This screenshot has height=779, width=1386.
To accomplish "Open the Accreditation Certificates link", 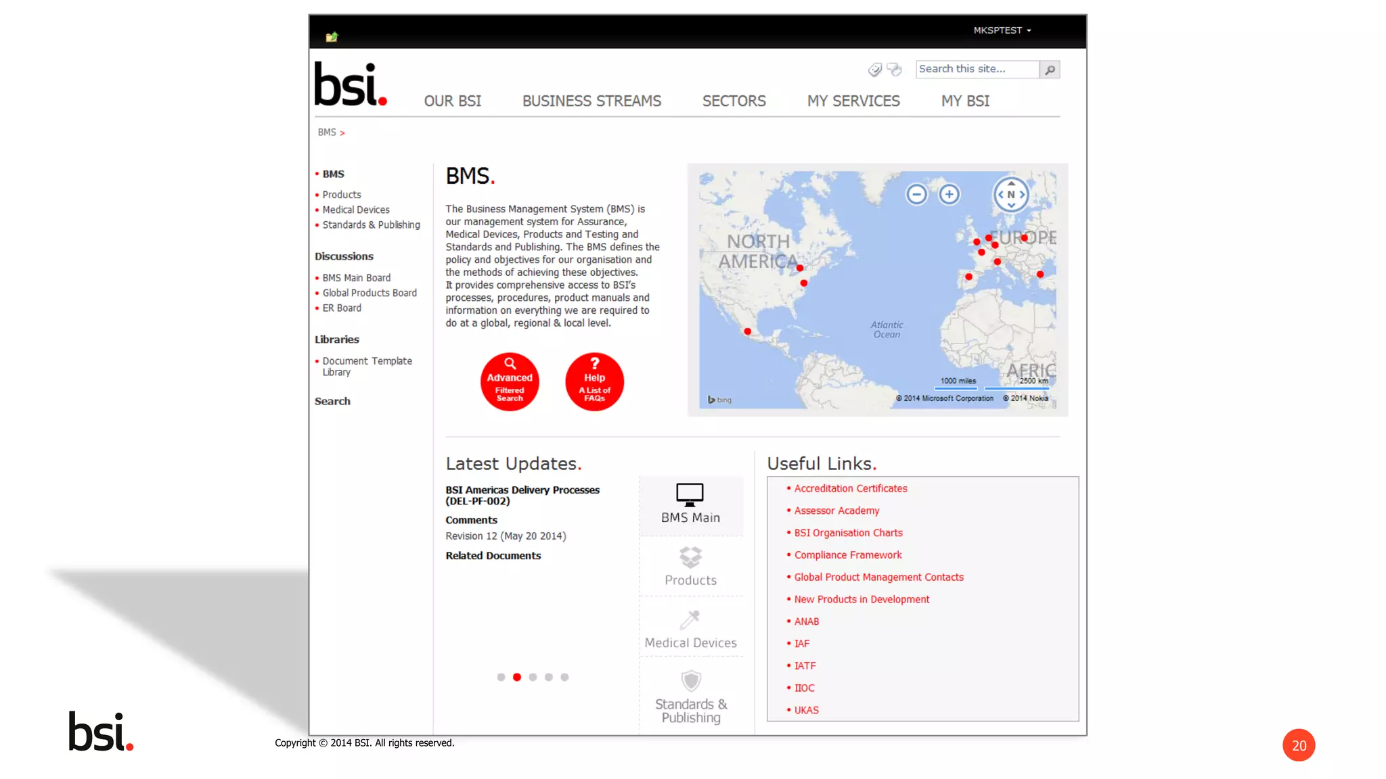I will pos(851,488).
